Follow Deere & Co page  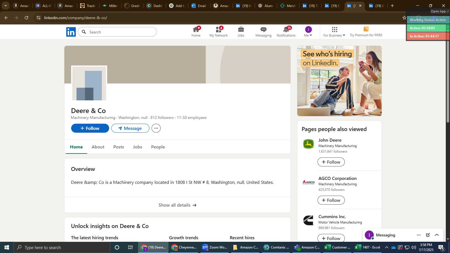90,128
